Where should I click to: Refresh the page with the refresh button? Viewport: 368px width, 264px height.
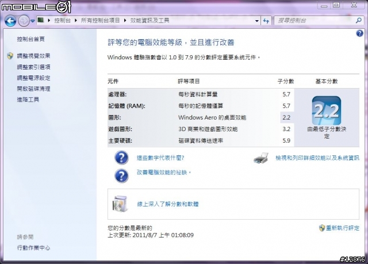266,21
